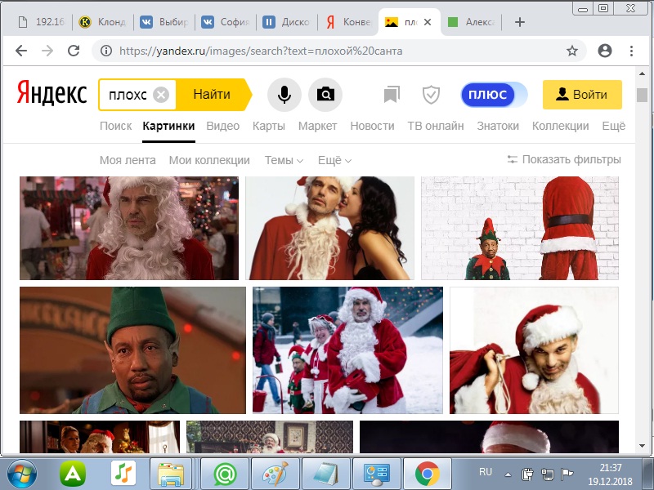
Task: Expand the Ещё dropdown beside Темы
Action: 334,160
